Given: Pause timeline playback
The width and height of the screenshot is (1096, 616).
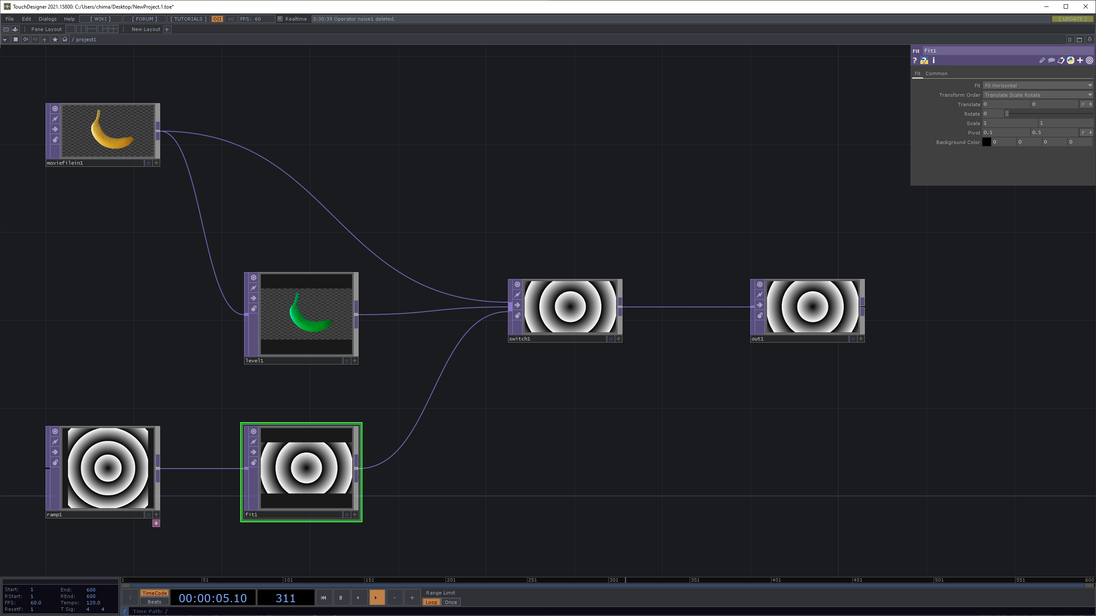Looking at the screenshot, I should (x=341, y=598).
